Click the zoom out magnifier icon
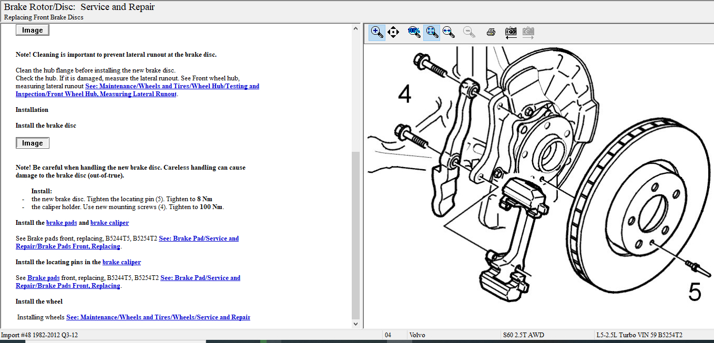This screenshot has width=714, height=343. (469, 32)
